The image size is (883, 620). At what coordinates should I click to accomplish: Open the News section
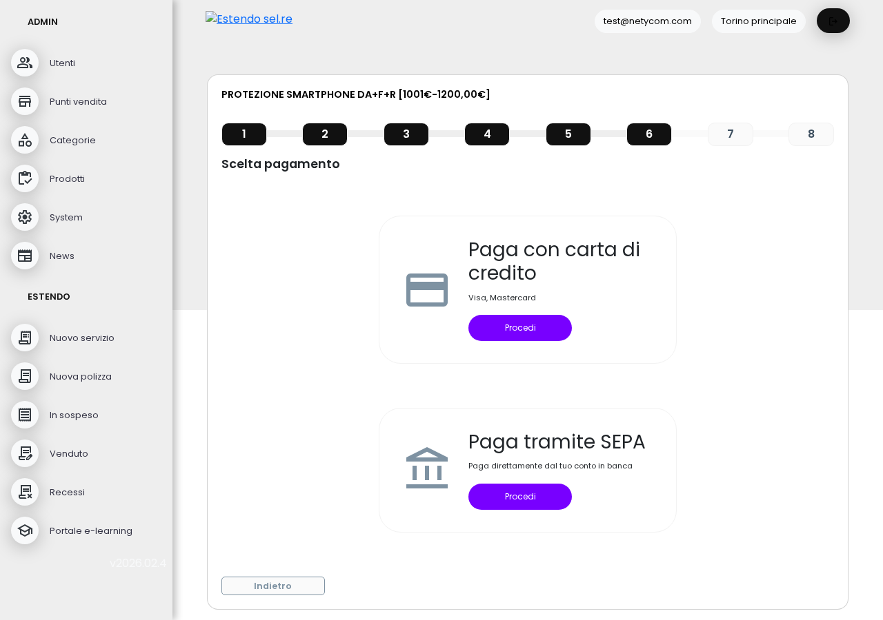point(61,255)
